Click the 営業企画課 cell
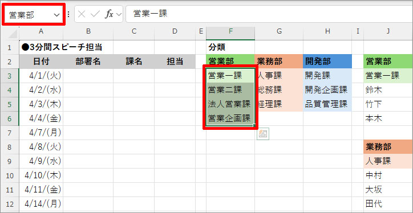 click(230, 118)
